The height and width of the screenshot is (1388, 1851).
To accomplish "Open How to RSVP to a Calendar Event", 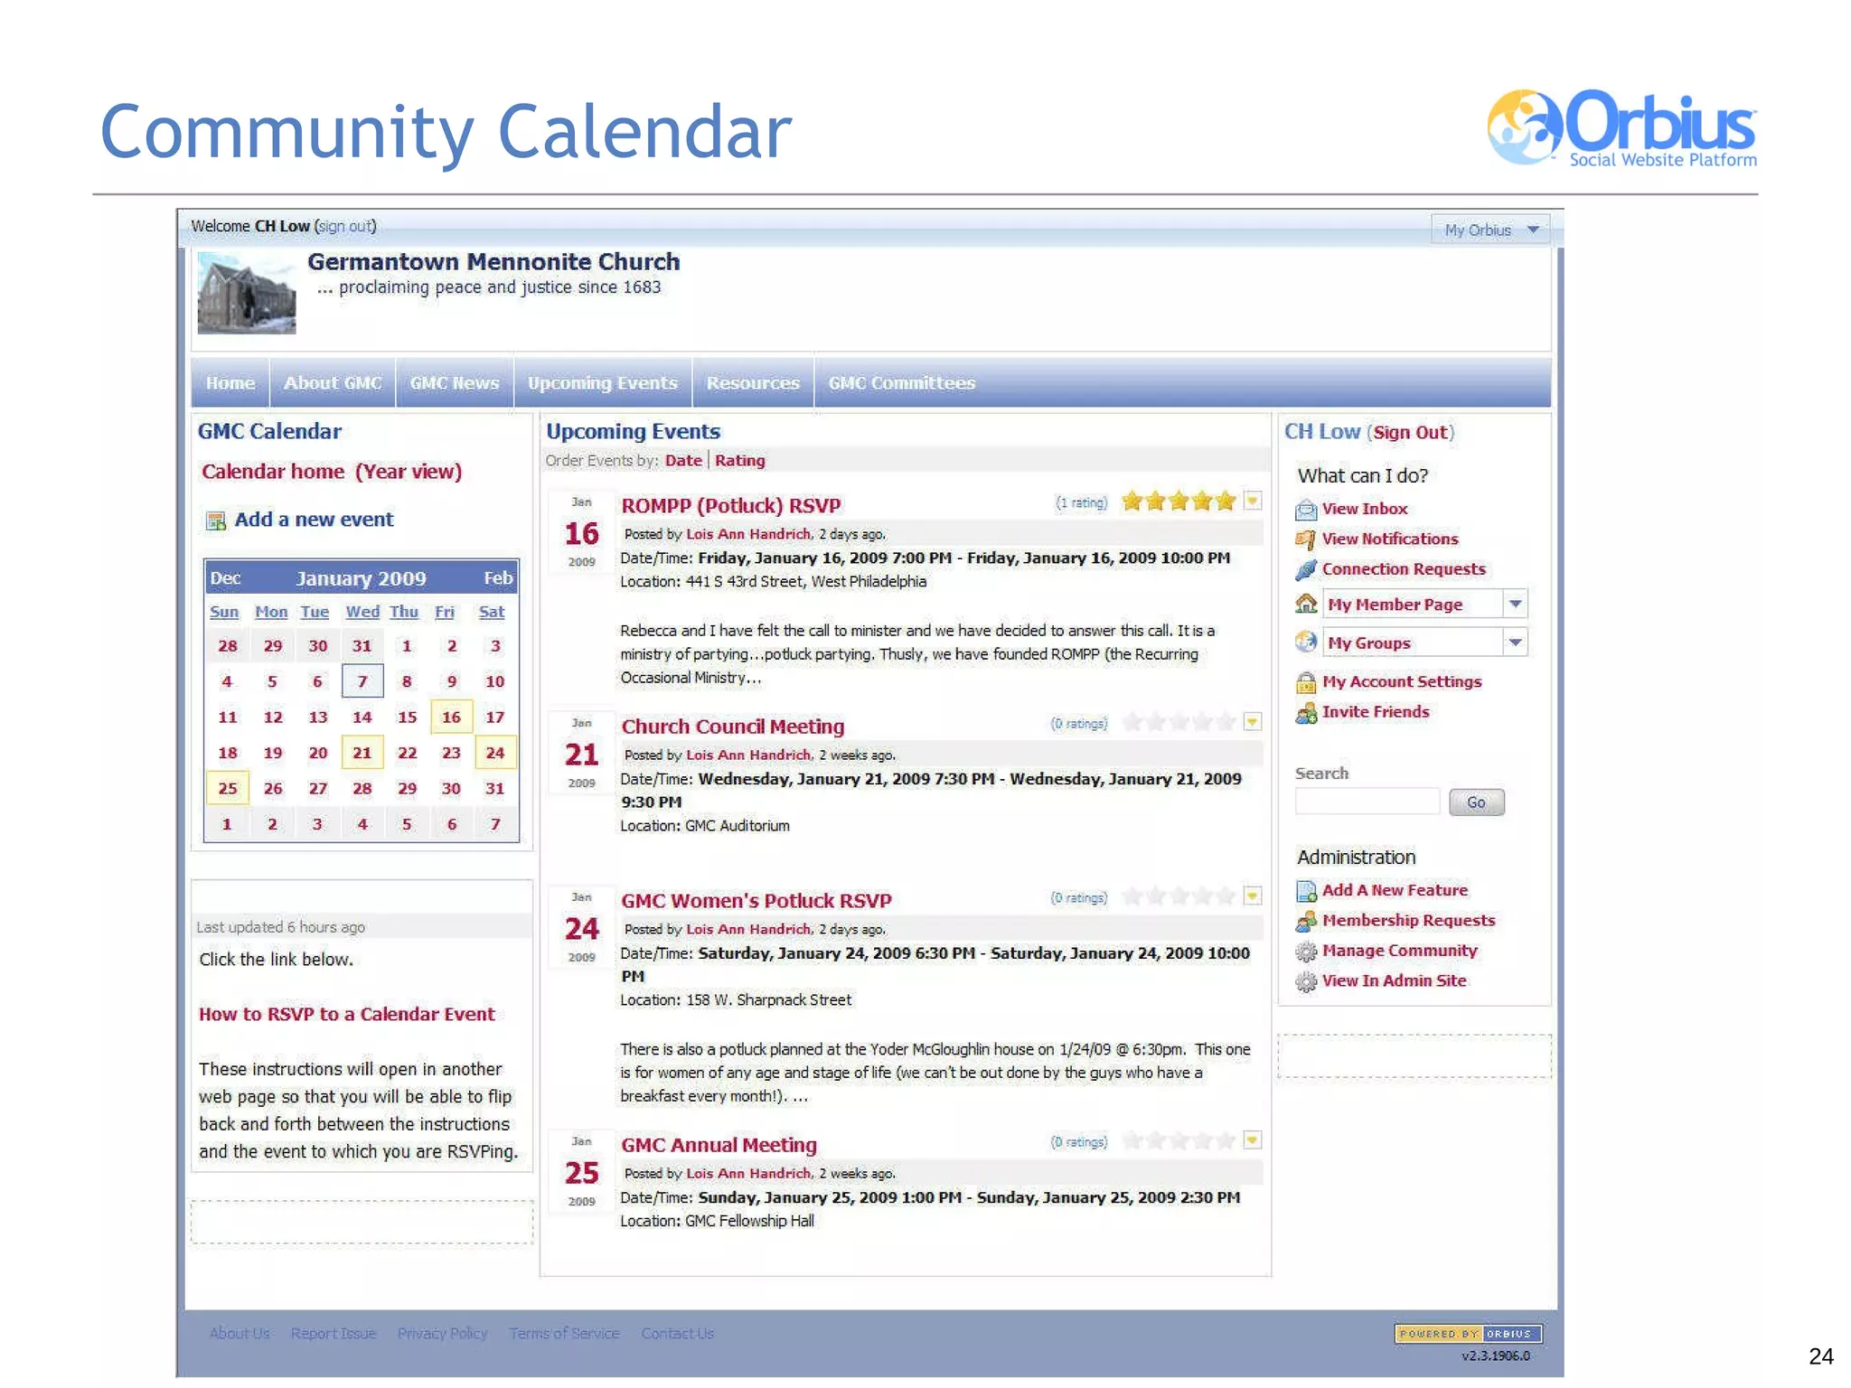I will pos(346,1014).
